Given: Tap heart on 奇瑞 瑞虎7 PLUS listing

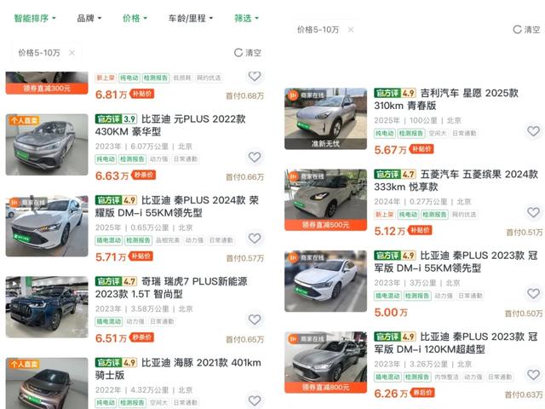Looking at the screenshot, I should tap(255, 320).
